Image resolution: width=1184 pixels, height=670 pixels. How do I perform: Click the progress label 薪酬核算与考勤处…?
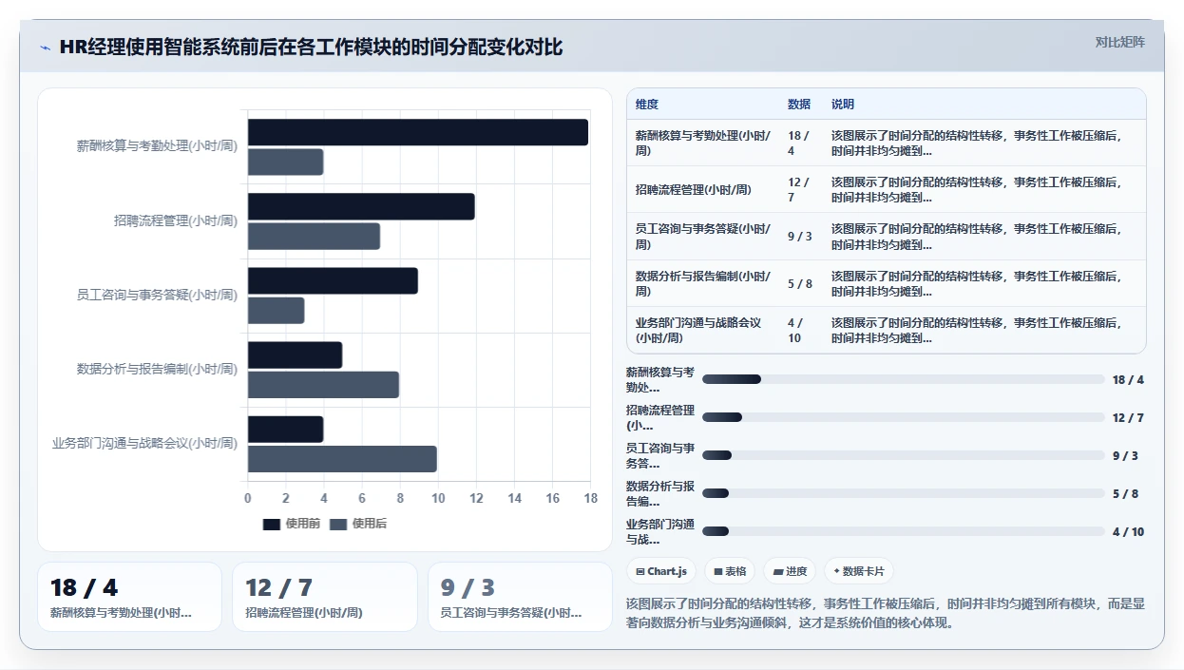coord(661,379)
